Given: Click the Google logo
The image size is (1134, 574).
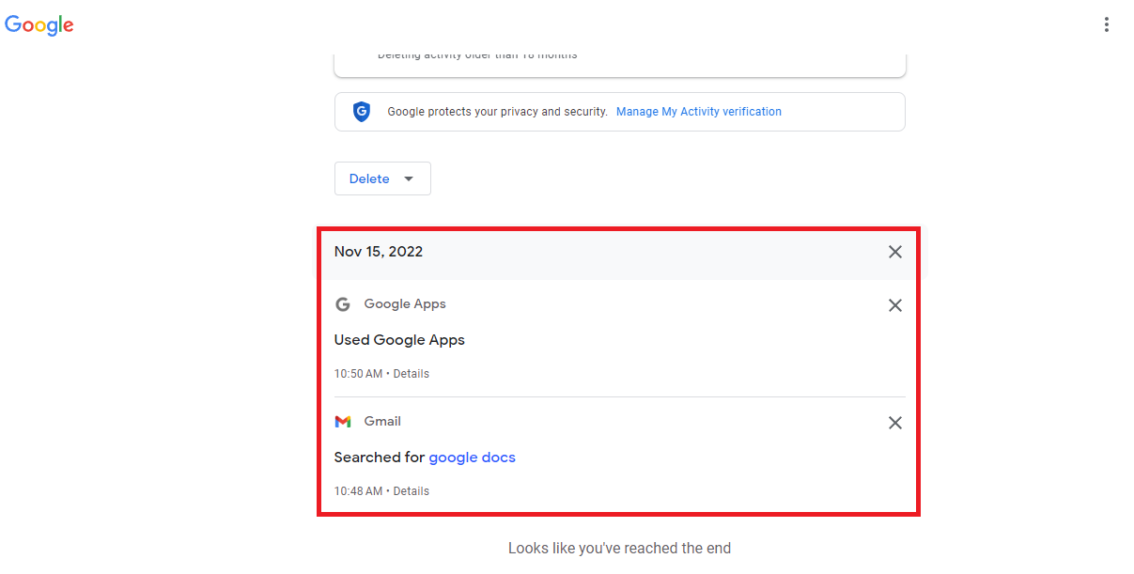Looking at the screenshot, I should pos(39,25).
